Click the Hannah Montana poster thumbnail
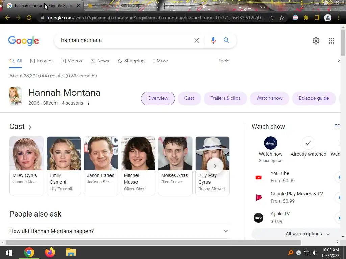 coord(16,96)
